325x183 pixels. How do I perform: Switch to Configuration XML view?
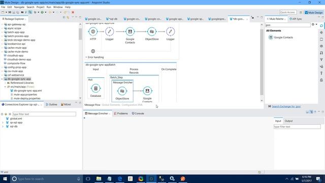[x=132, y=105]
